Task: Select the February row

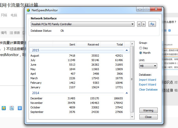Action: (79, 83)
